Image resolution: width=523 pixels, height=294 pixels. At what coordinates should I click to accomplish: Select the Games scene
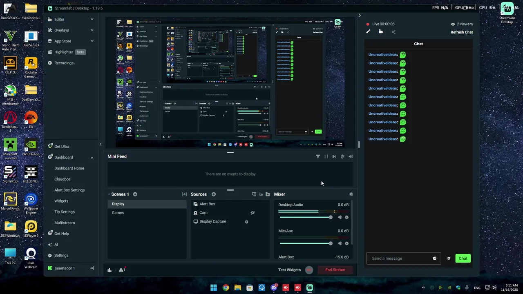click(147, 213)
